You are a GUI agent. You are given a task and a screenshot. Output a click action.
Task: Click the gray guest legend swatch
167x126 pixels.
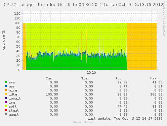coord(6,114)
